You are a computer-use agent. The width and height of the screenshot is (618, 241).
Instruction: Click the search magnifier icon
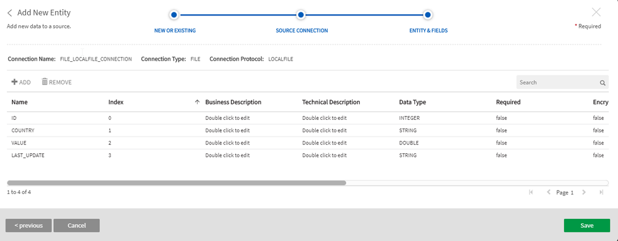(603, 83)
